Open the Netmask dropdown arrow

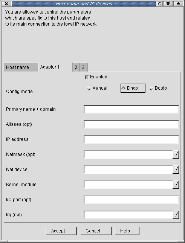click(176, 154)
